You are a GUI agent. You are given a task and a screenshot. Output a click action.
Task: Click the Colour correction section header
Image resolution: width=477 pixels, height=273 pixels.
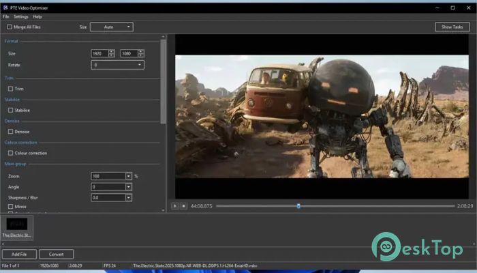pos(20,142)
